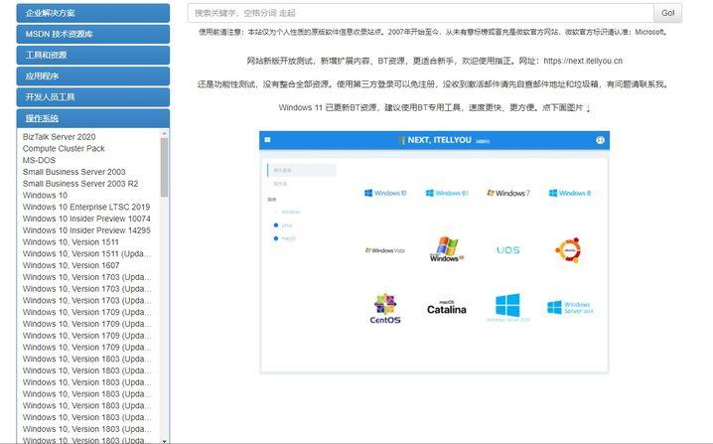
Task: Select the plain Windows 10 entry
Action: pyautogui.click(x=45, y=195)
